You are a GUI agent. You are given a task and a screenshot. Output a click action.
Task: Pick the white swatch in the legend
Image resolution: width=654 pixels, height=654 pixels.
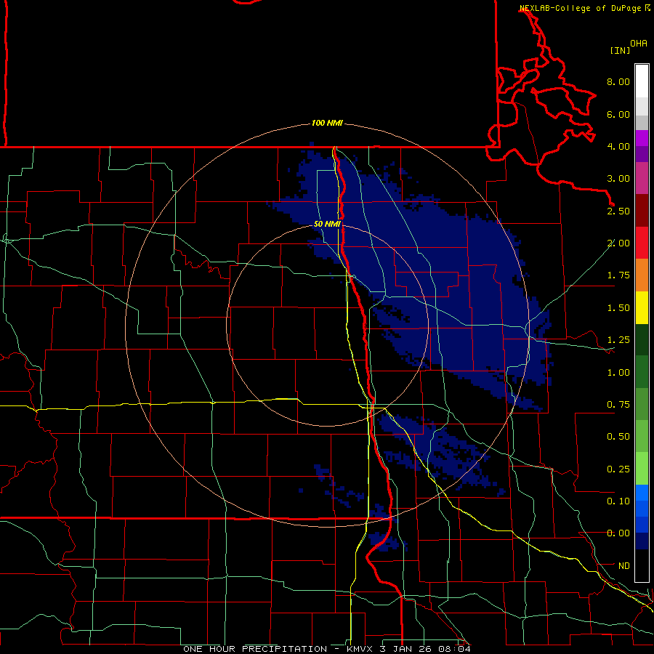642,81
